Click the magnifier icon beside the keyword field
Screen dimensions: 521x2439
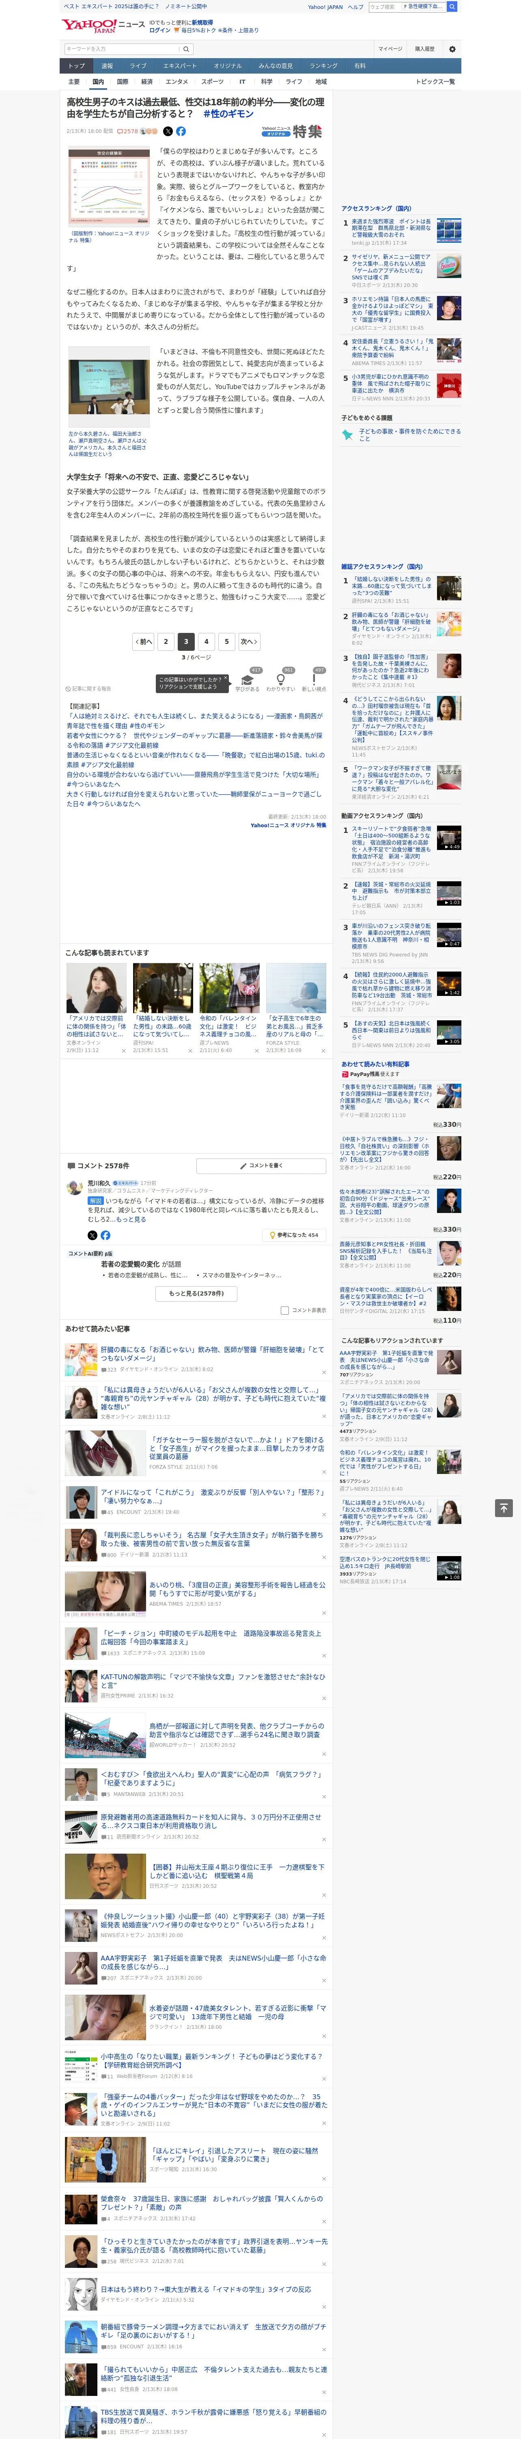click(x=186, y=48)
